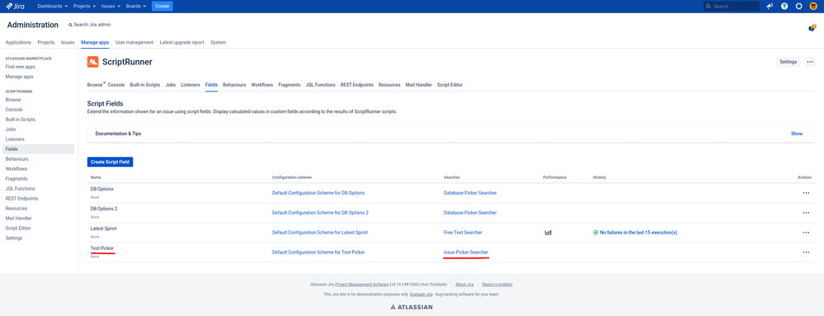Image resolution: width=824 pixels, height=316 pixels.
Task: Open ScriptRunner Settings button
Action: point(789,62)
